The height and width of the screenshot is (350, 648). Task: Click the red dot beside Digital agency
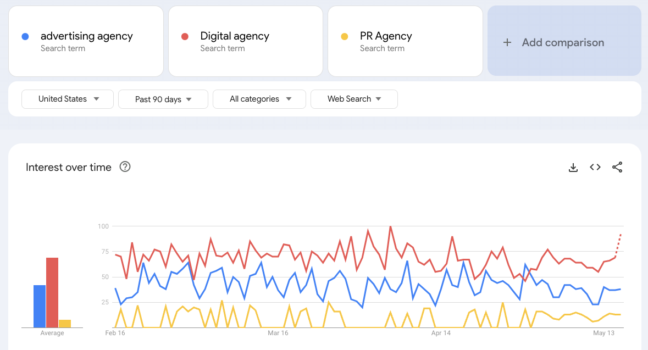185,37
